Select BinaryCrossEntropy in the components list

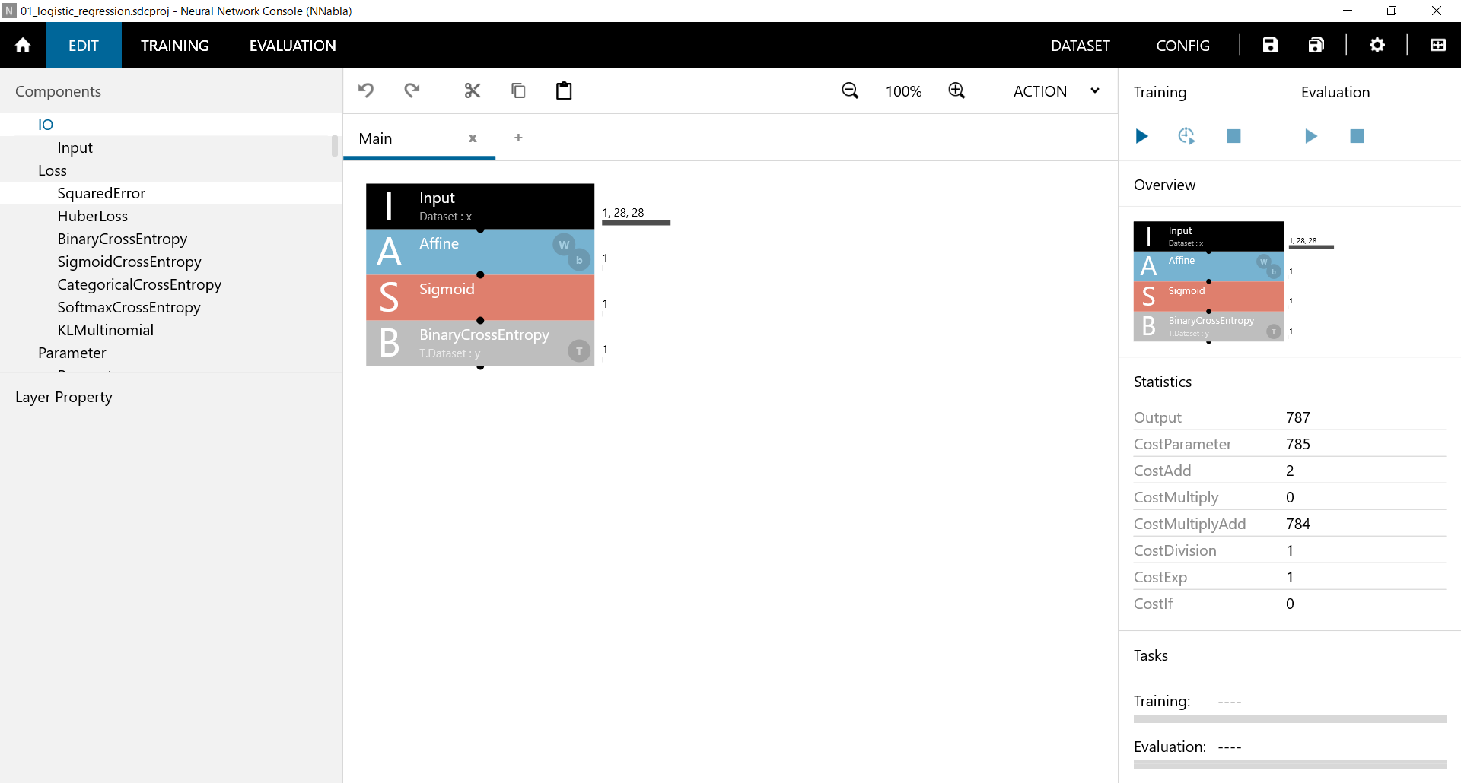click(122, 239)
